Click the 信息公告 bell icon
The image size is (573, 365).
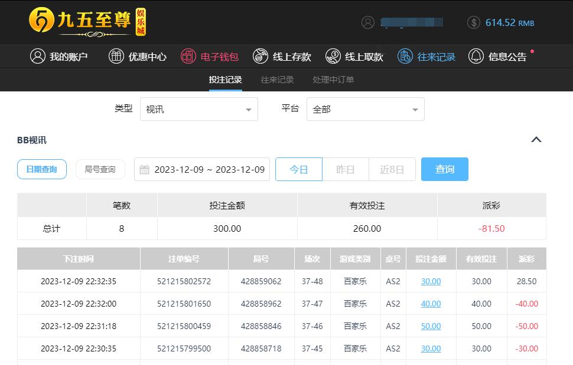coord(476,57)
